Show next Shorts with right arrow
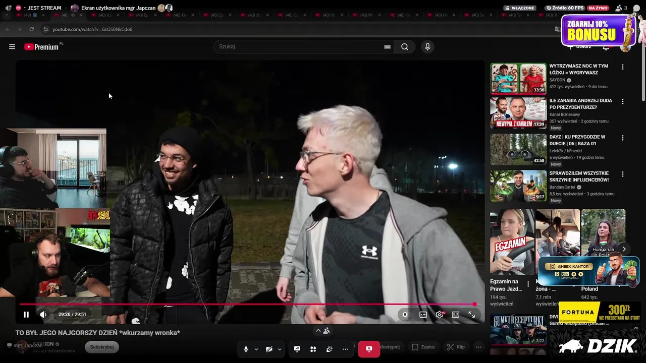Image resolution: width=646 pixels, height=363 pixels. pyautogui.click(x=624, y=249)
